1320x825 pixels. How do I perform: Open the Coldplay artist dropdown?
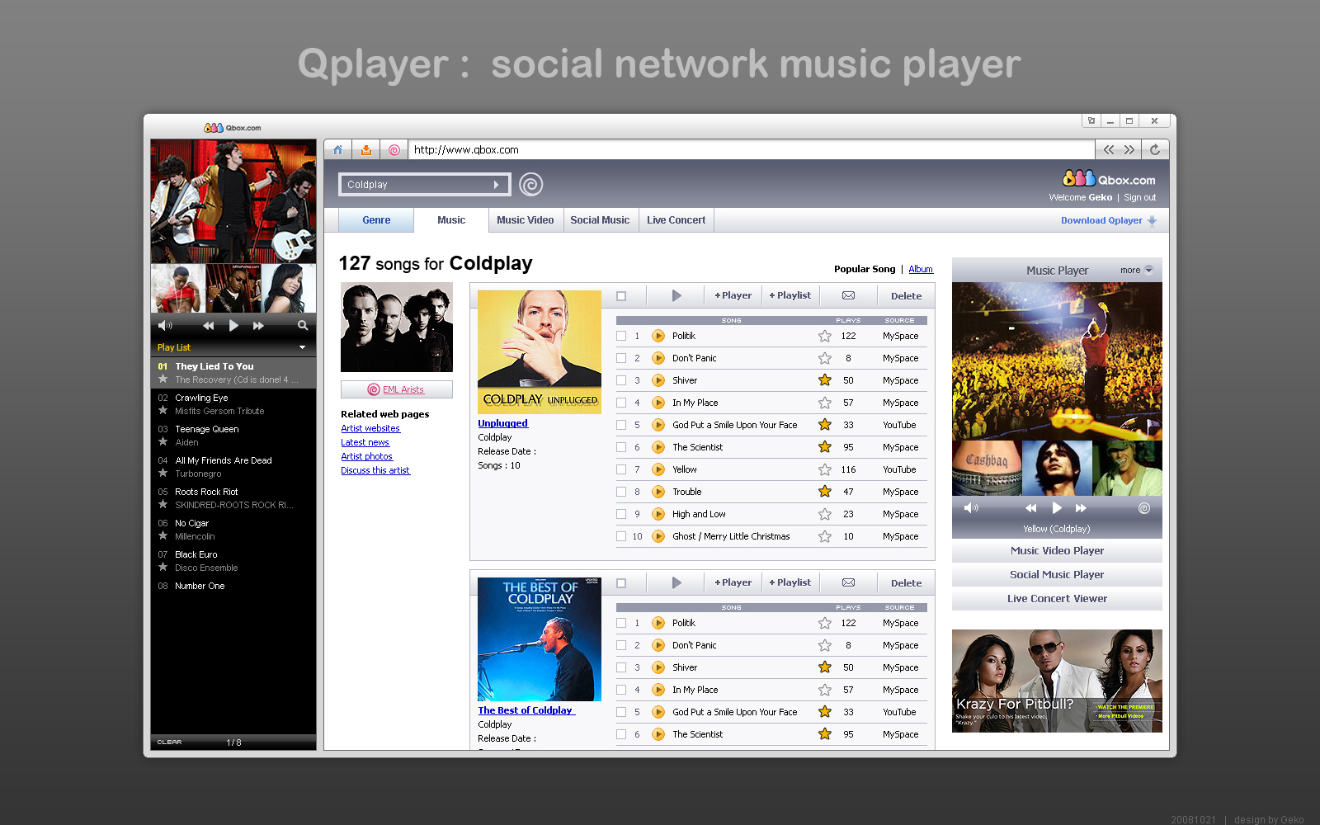tap(496, 185)
